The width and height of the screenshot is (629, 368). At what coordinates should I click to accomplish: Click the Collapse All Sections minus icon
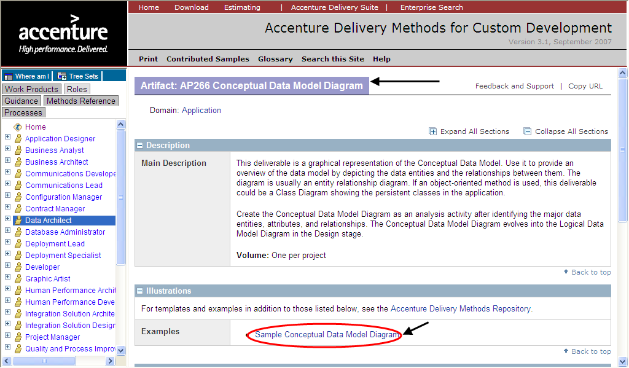[528, 131]
